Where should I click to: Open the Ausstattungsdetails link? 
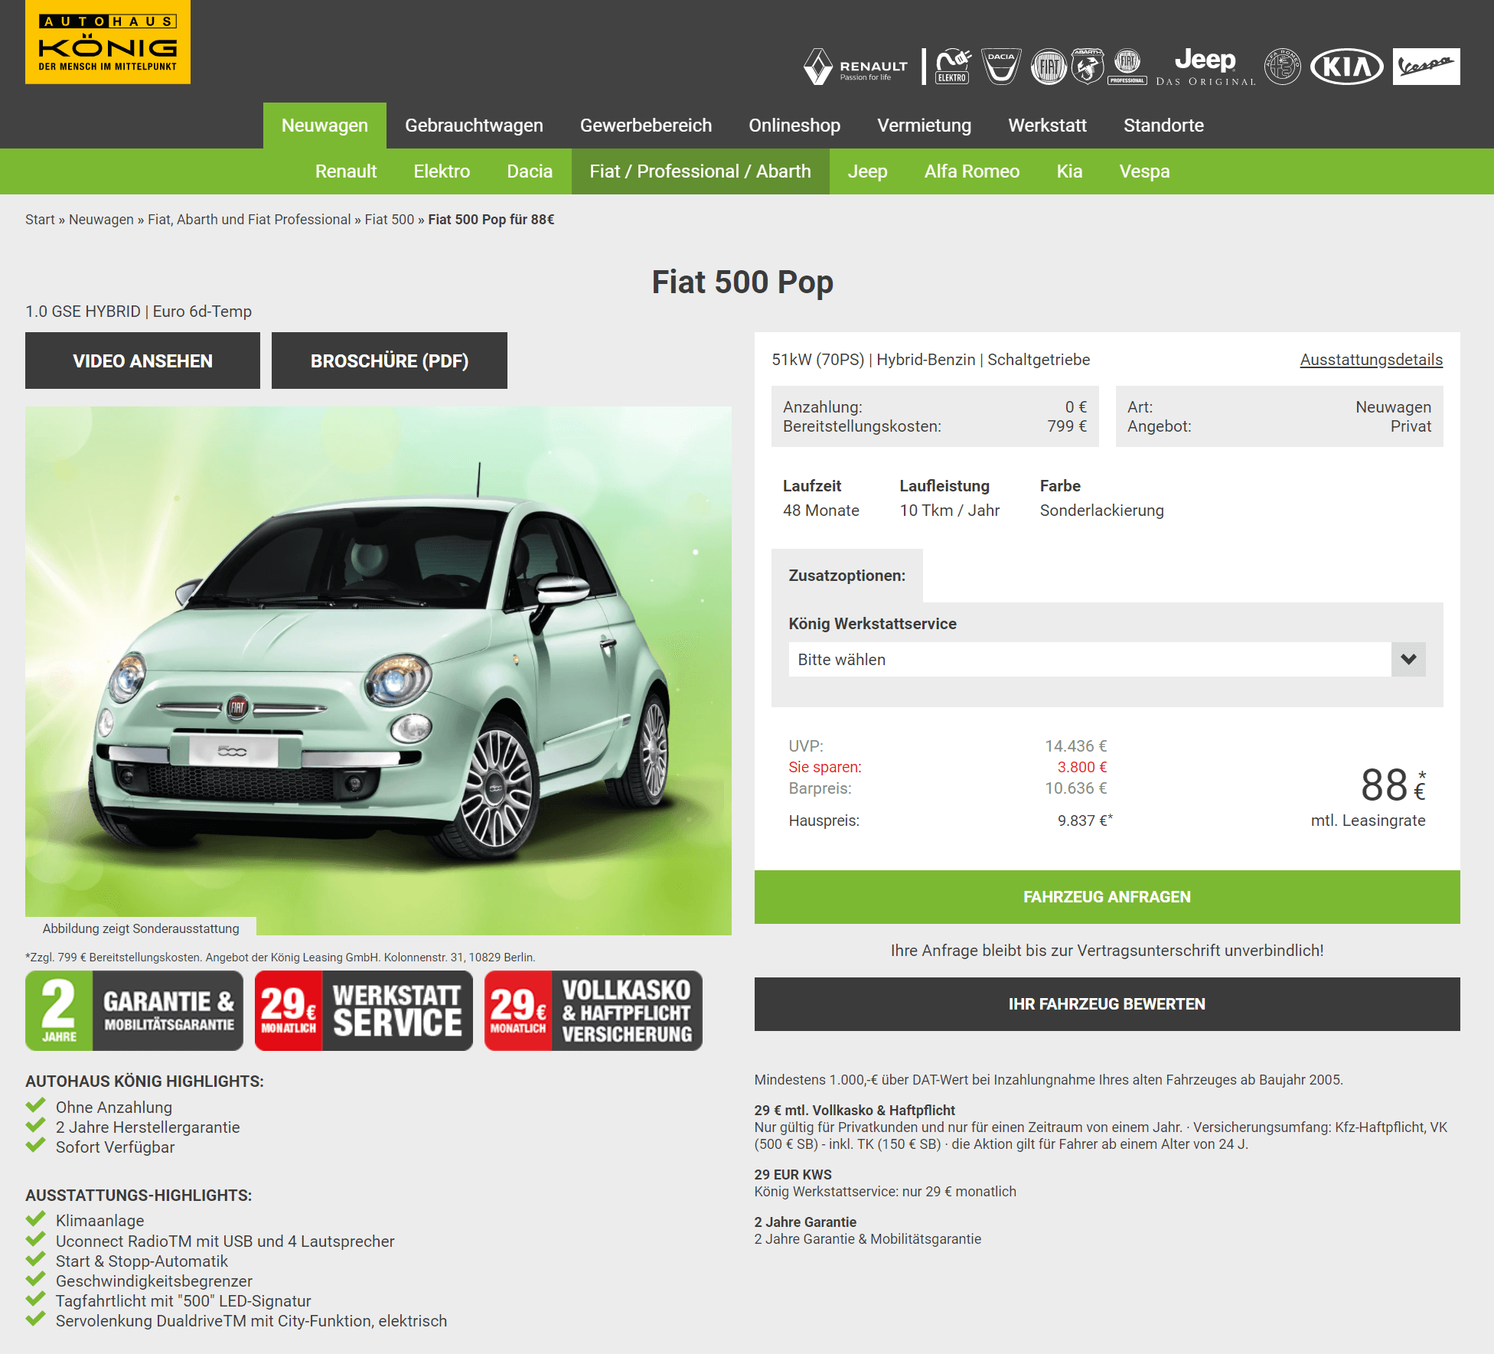[x=1371, y=360]
